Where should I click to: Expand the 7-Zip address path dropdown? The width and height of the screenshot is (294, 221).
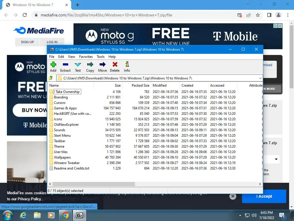(260, 78)
